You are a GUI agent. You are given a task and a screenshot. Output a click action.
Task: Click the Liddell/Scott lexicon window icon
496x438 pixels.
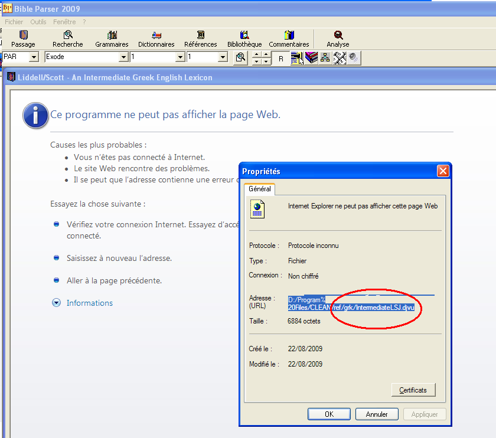coord(11,77)
